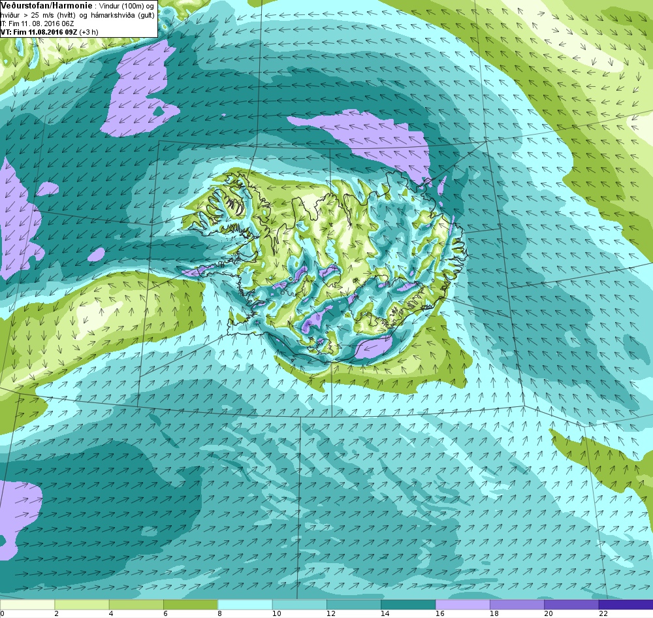Viewport: 653px width, 618px height.
Task: Click the '18' label on the color scale
Action: point(494,613)
